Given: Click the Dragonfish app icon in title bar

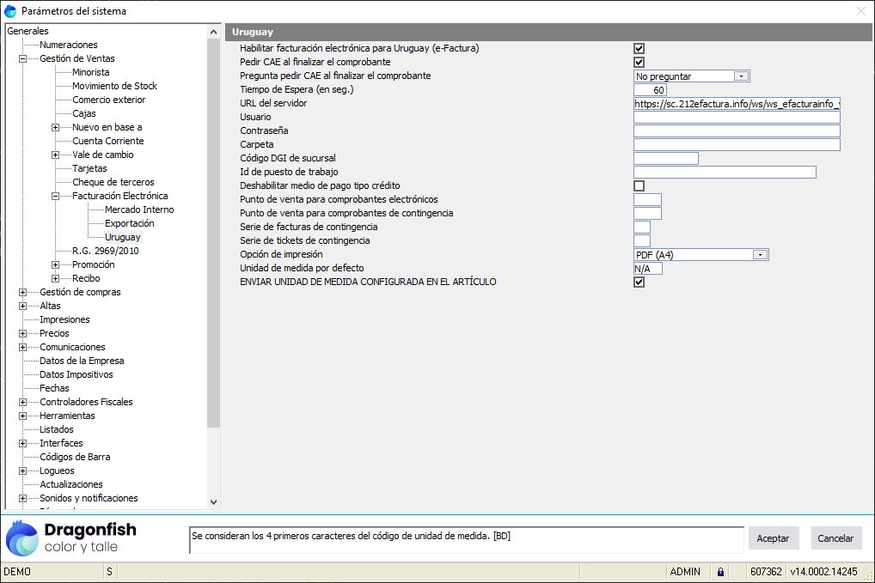Looking at the screenshot, I should (x=10, y=10).
